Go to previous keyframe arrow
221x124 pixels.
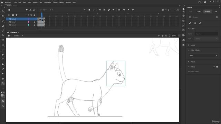(x=85, y=10)
